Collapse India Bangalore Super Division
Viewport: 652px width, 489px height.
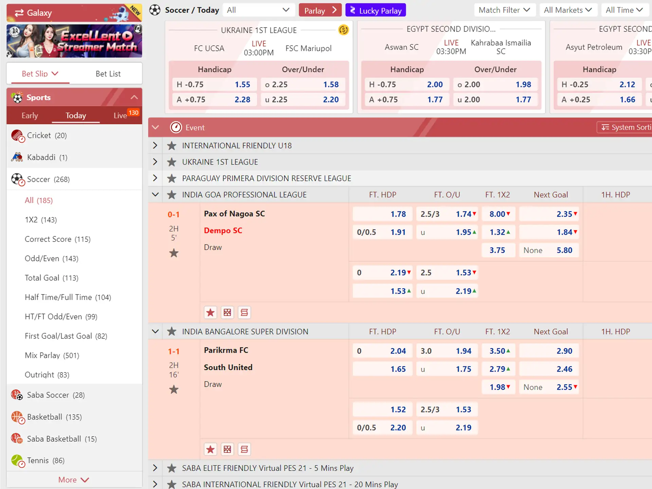tap(155, 331)
